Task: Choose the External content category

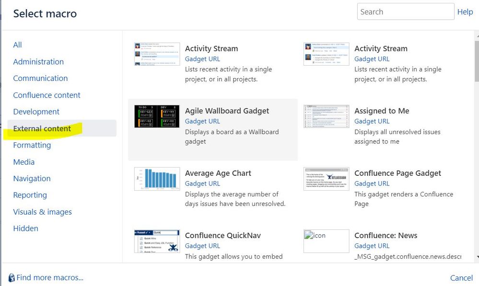Action: (62, 128)
